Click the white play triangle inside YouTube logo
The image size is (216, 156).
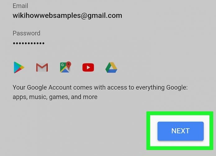[88, 68]
